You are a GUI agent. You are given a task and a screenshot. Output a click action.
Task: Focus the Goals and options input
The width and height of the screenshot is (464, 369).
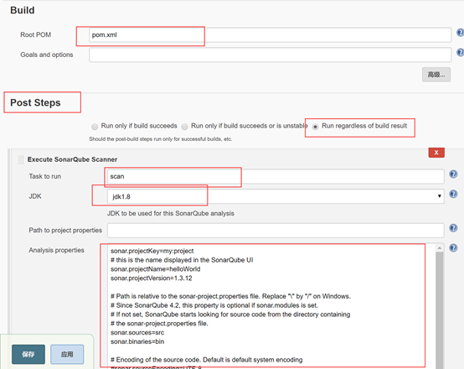[270, 55]
